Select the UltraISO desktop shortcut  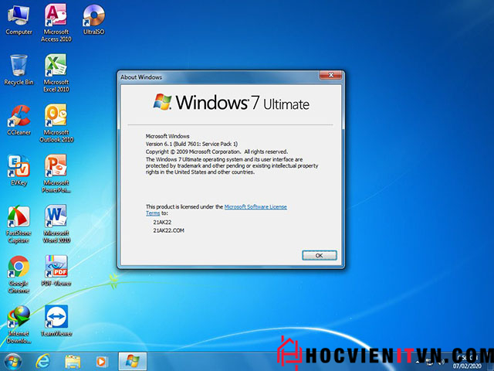(x=93, y=19)
